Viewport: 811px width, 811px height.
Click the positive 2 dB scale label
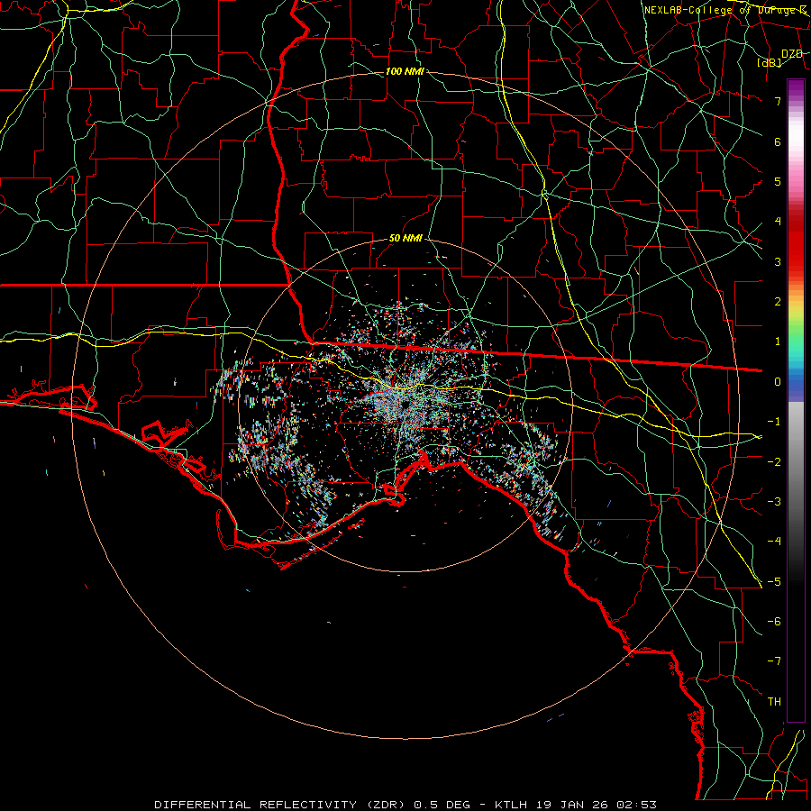(x=778, y=302)
